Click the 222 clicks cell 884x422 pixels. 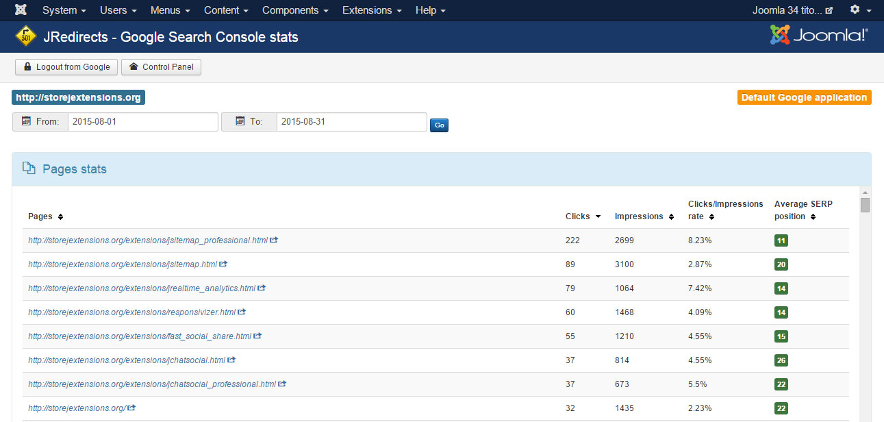pyautogui.click(x=572, y=240)
